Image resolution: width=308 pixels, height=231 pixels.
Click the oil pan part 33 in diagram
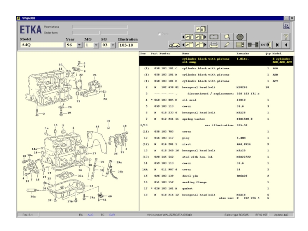[x=67, y=189]
